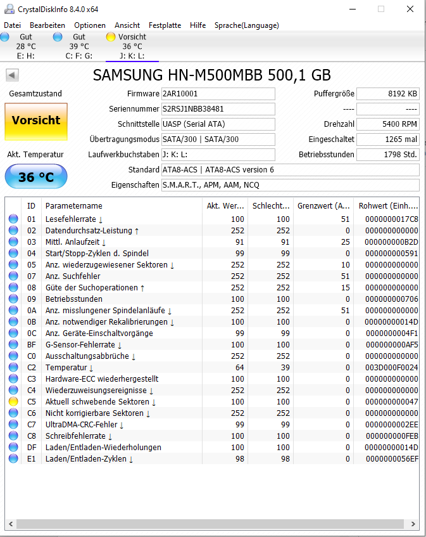Click raw value 0000000017C8 in Lesefehlerrate row
426x537 pixels.
(x=391, y=219)
